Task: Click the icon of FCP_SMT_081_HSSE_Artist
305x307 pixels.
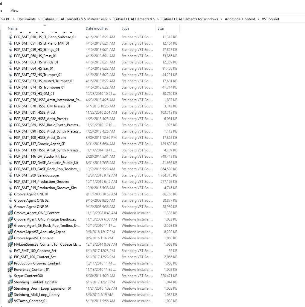Action: click(10, 113)
